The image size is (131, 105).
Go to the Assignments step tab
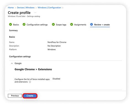click(78, 24)
